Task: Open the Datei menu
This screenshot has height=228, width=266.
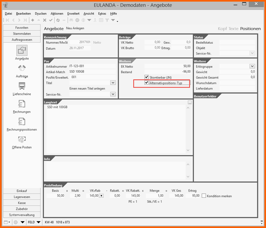Action: pos(9,14)
